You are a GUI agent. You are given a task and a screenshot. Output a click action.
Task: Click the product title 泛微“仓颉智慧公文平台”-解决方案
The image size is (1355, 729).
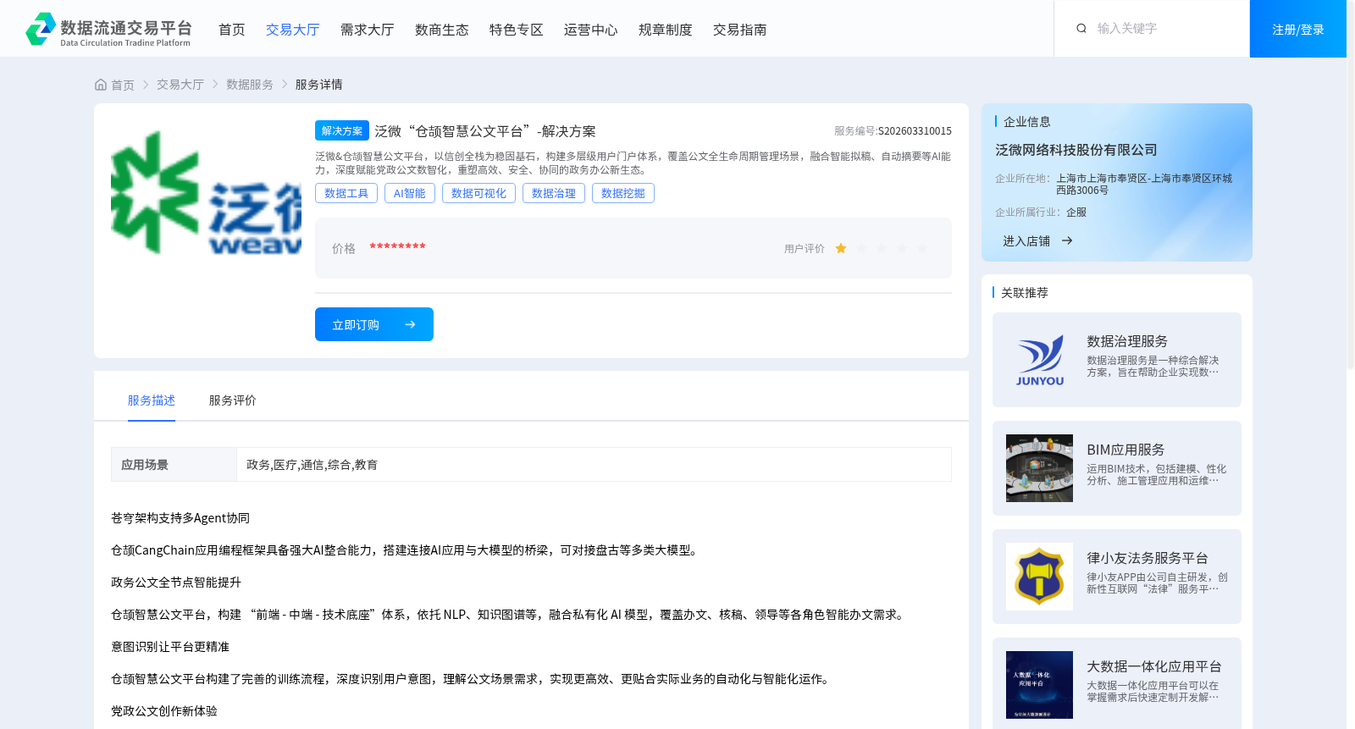point(485,131)
